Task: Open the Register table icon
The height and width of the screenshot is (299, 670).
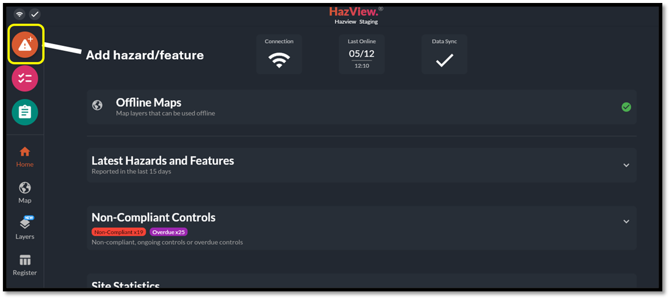Action: (x=25, y=265)
